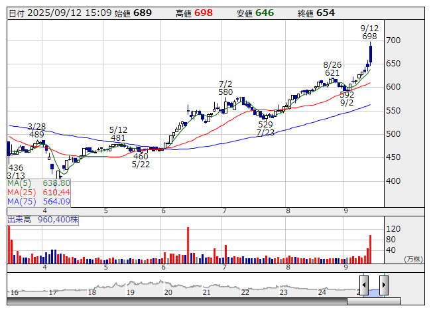The image size is (433, 312).
Task: Click year 23 in the navigator timeline
Action: click(x=284, y=292)
